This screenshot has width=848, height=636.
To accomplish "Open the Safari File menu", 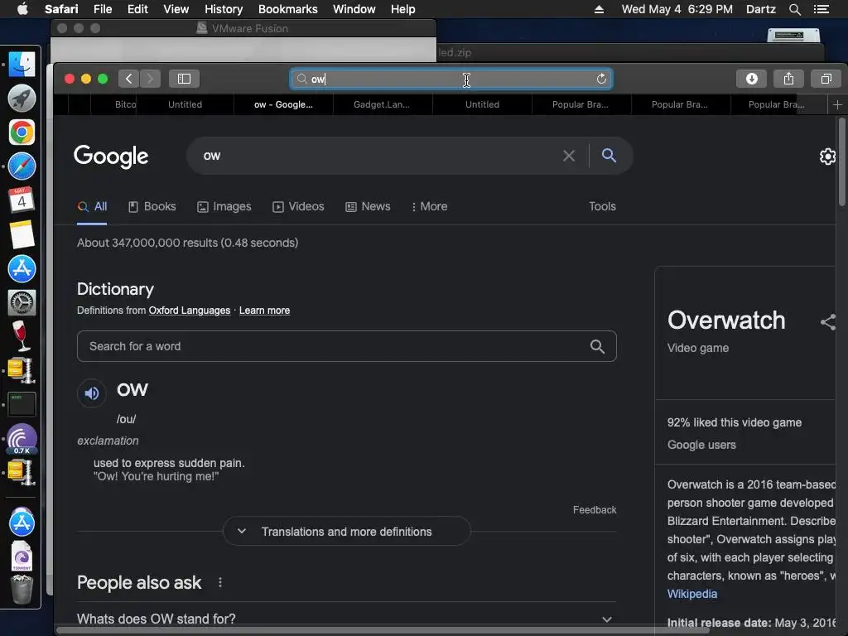I will pos(102,9).
